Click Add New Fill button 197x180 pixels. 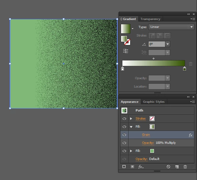pos(132,166)
